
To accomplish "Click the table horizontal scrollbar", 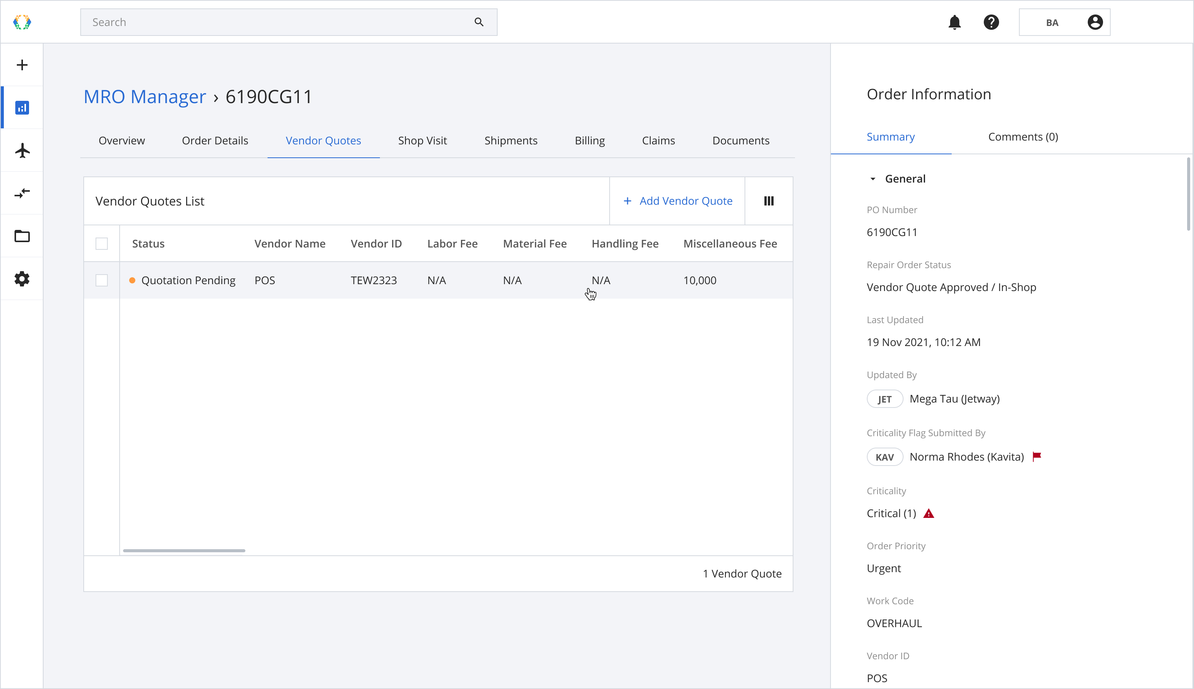I will pos(184,551).
